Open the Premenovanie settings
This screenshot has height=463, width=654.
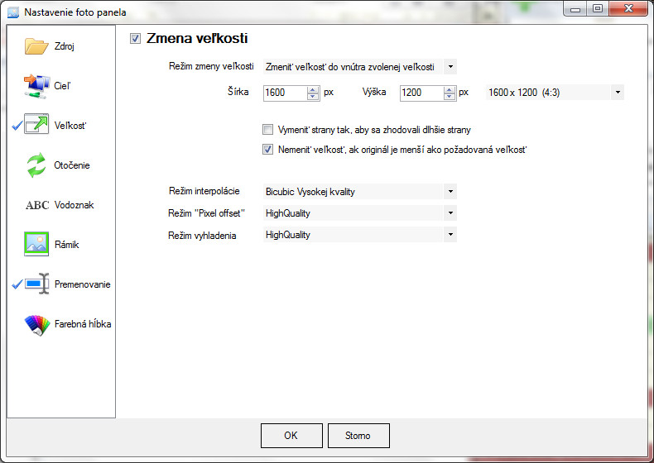[83, 284]
